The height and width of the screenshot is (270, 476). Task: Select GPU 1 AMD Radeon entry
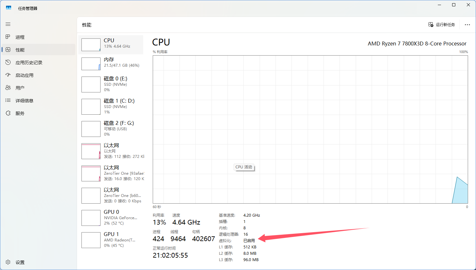coord(111,240)
